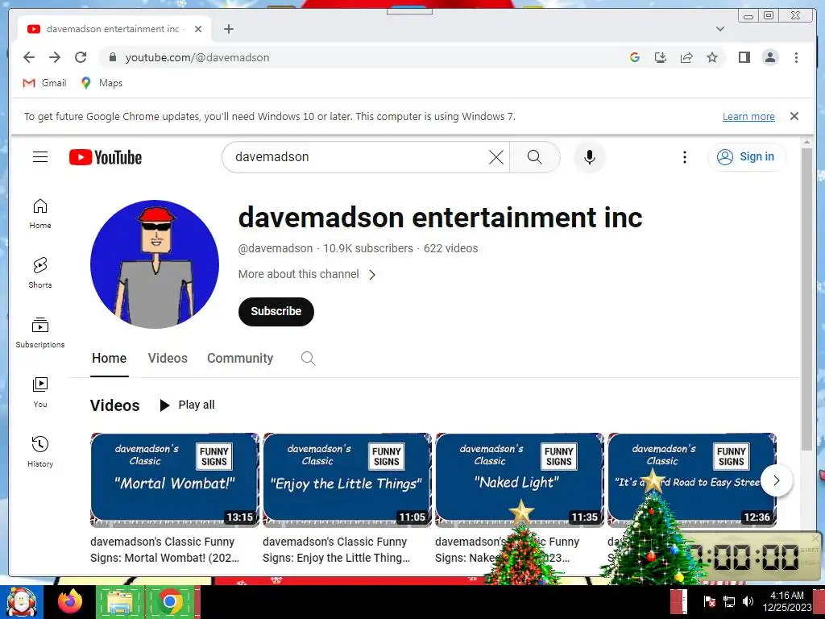Close the davemadson entertainment tab
The width and height of the screenshot is (825, 619).
click(x=198, y=29)
